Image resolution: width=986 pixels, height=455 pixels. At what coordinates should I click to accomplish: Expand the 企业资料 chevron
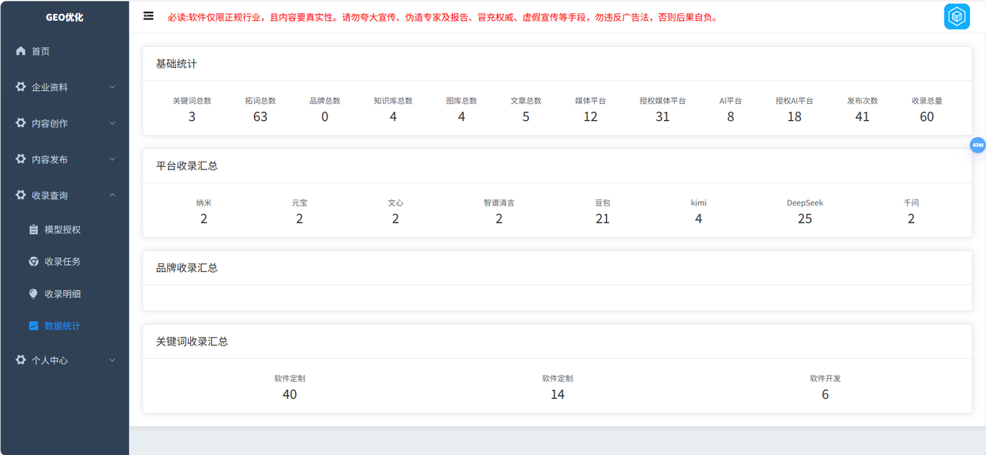tap(112, 87)
